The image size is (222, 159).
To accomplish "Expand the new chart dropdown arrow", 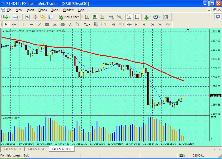I will tap(10, 17).
